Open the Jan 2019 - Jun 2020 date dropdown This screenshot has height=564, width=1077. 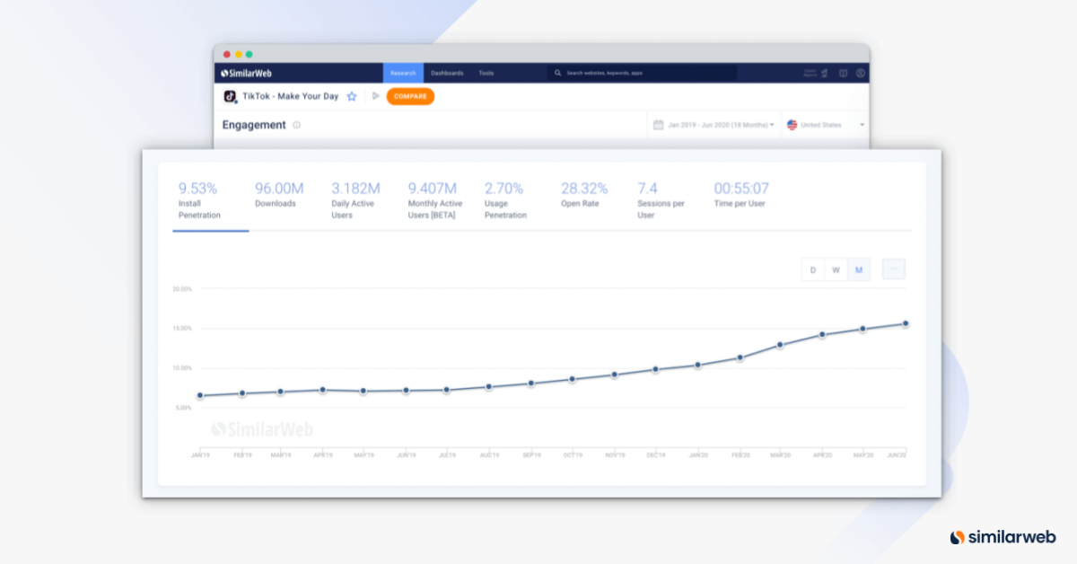click(x=714, y=124)
